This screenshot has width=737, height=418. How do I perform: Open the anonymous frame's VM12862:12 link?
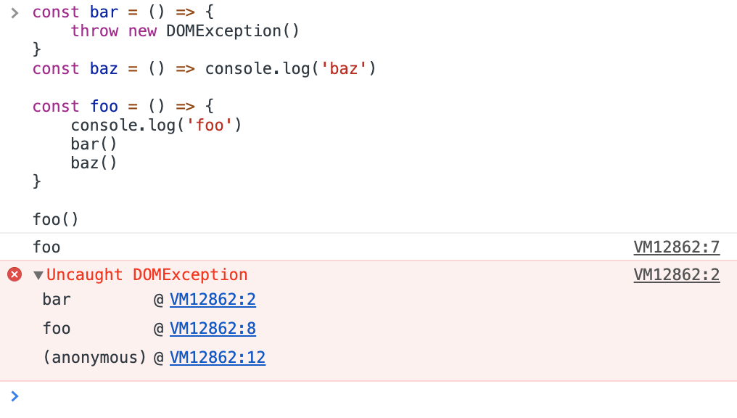217,357
